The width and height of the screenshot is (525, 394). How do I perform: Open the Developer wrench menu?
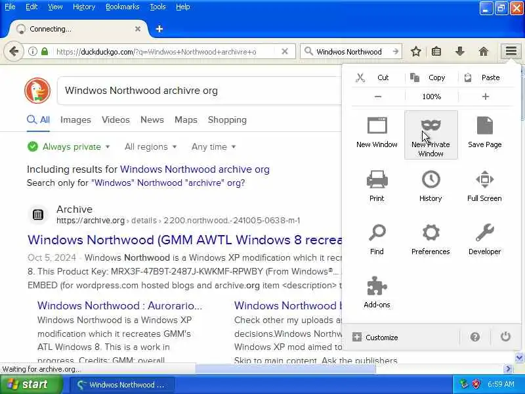click(x=484, y=239)
